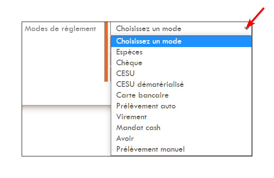Choose Virement from the dropdown list

tap(181, 117)
